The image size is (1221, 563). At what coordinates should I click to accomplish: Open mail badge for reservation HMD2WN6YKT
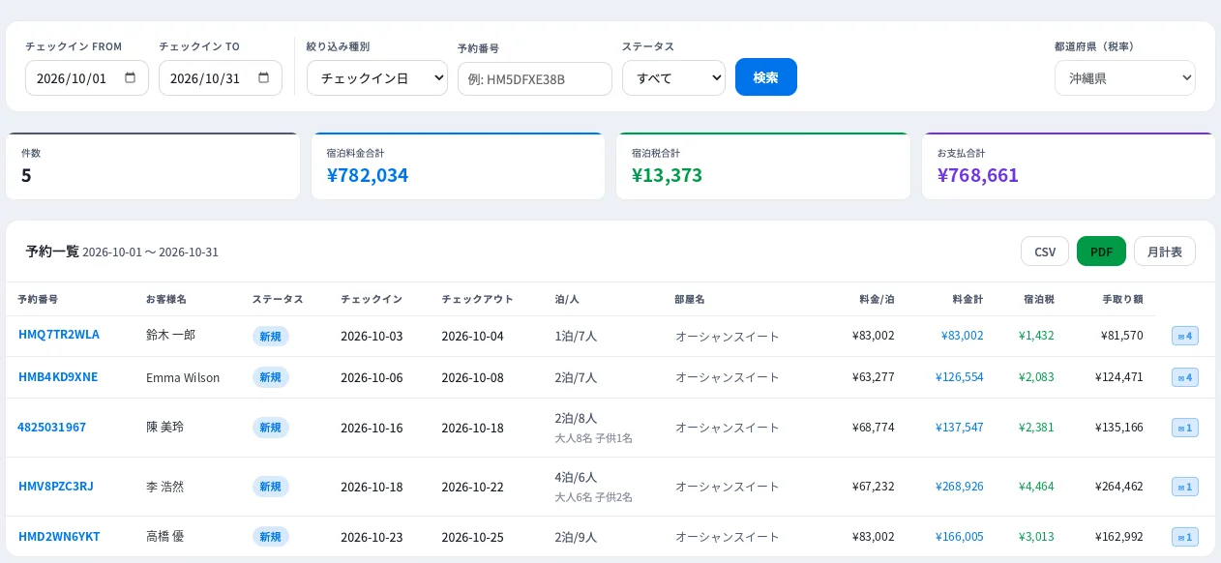pos(1185,536)
